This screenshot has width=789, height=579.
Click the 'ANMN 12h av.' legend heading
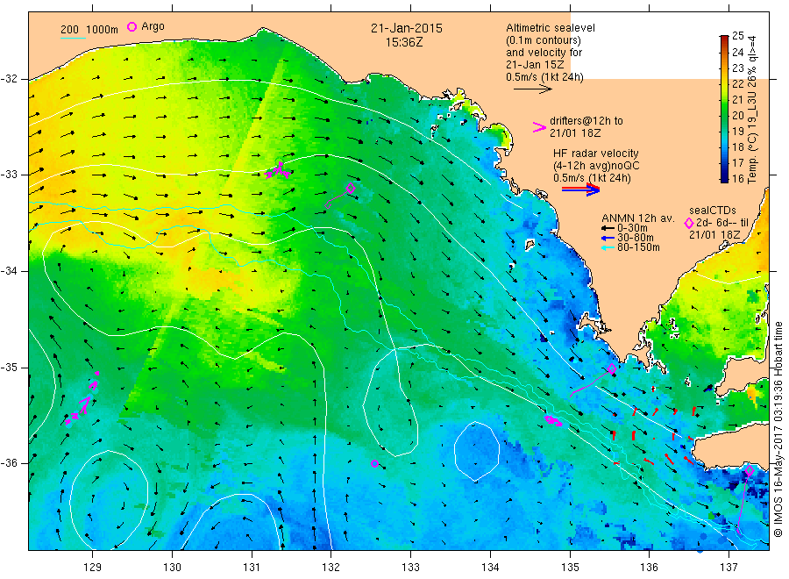click(638, 218)
